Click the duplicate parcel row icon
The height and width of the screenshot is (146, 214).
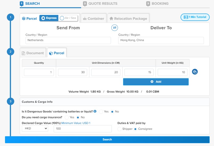coord(195,72)
